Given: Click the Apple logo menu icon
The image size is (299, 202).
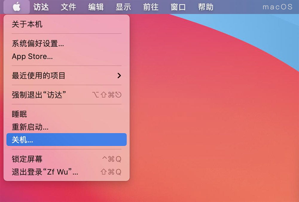Looking at the screenshot, I should (16, 7).
